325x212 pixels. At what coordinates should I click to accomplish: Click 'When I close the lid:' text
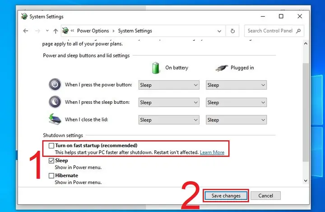pos(86,120)
